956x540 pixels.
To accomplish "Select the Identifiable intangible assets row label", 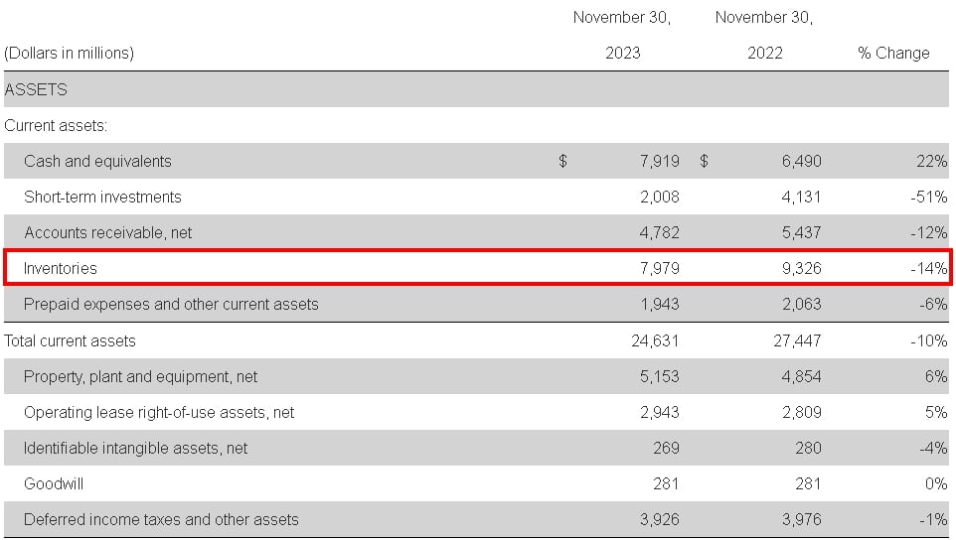I will (x=135, y=449).
